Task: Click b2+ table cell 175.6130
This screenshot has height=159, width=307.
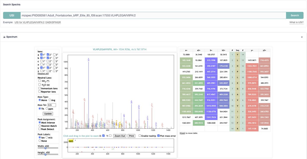Action: [x=224, y=66]
